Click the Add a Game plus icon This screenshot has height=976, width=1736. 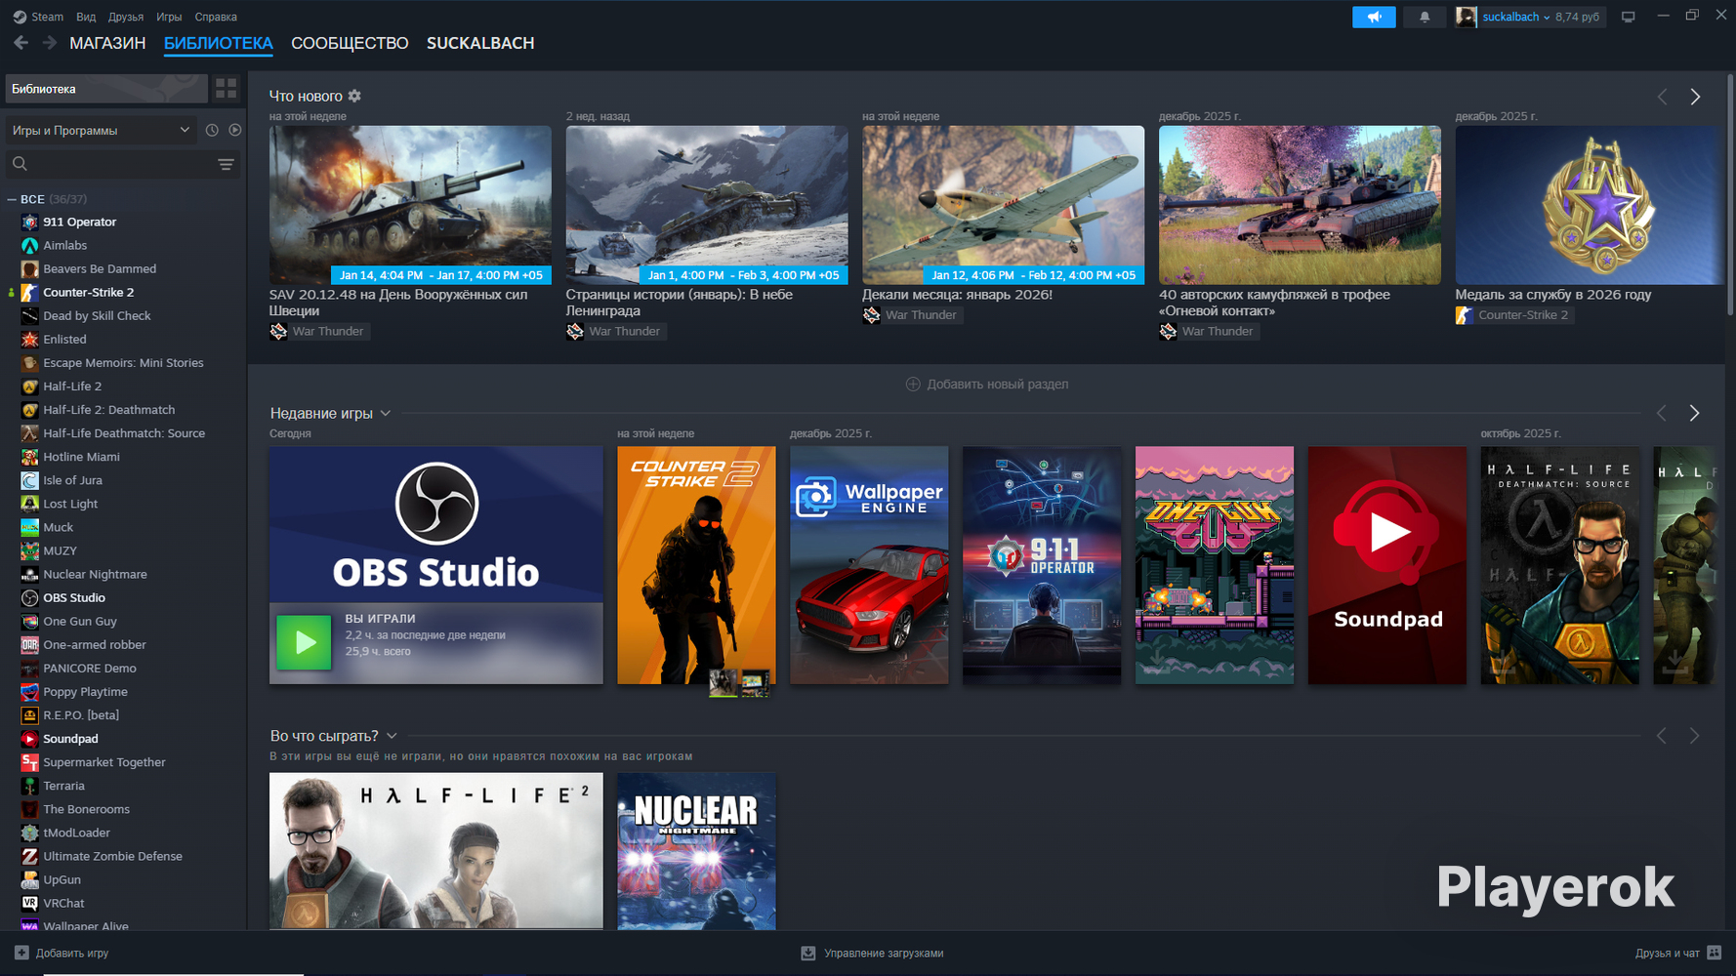pos(21,953)
